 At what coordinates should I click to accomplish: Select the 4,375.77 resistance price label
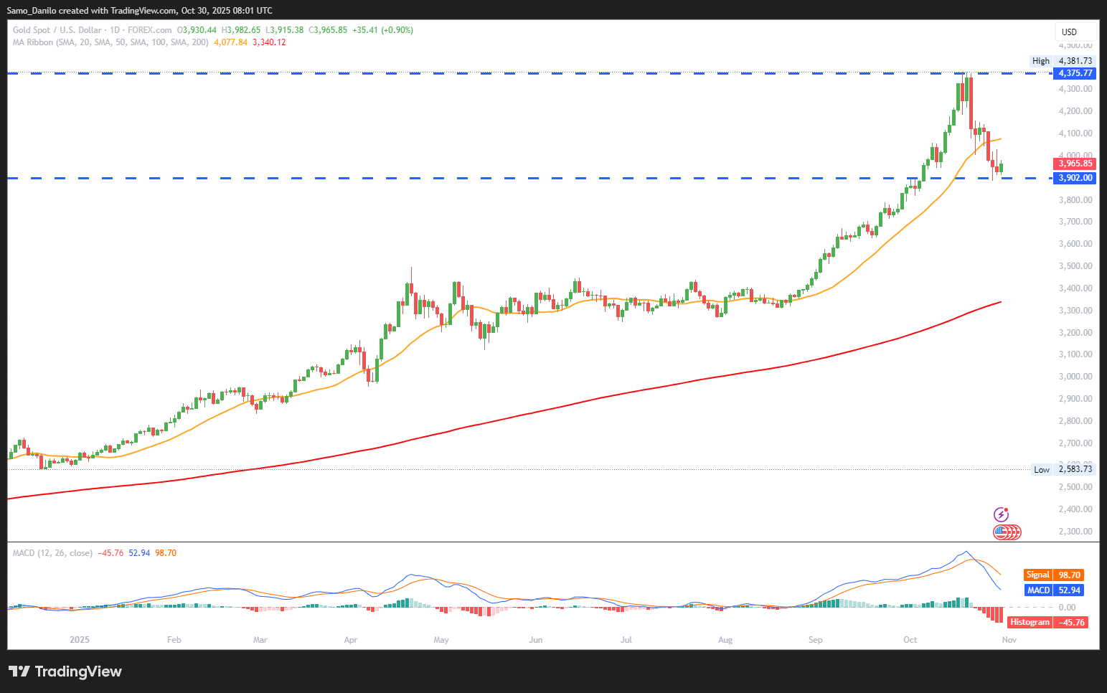[x=1075, y=73]
